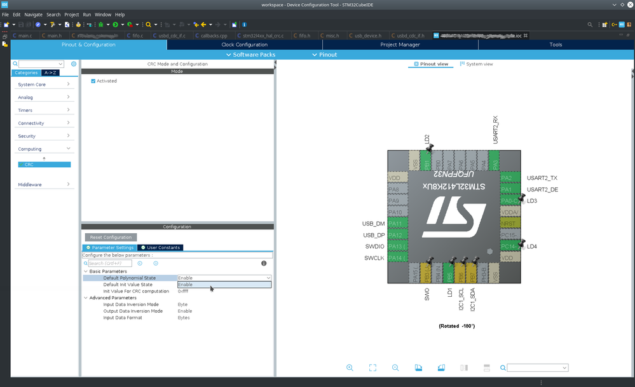Click the external tools run icon
This screenshot has width=635, height=387.
130,25
